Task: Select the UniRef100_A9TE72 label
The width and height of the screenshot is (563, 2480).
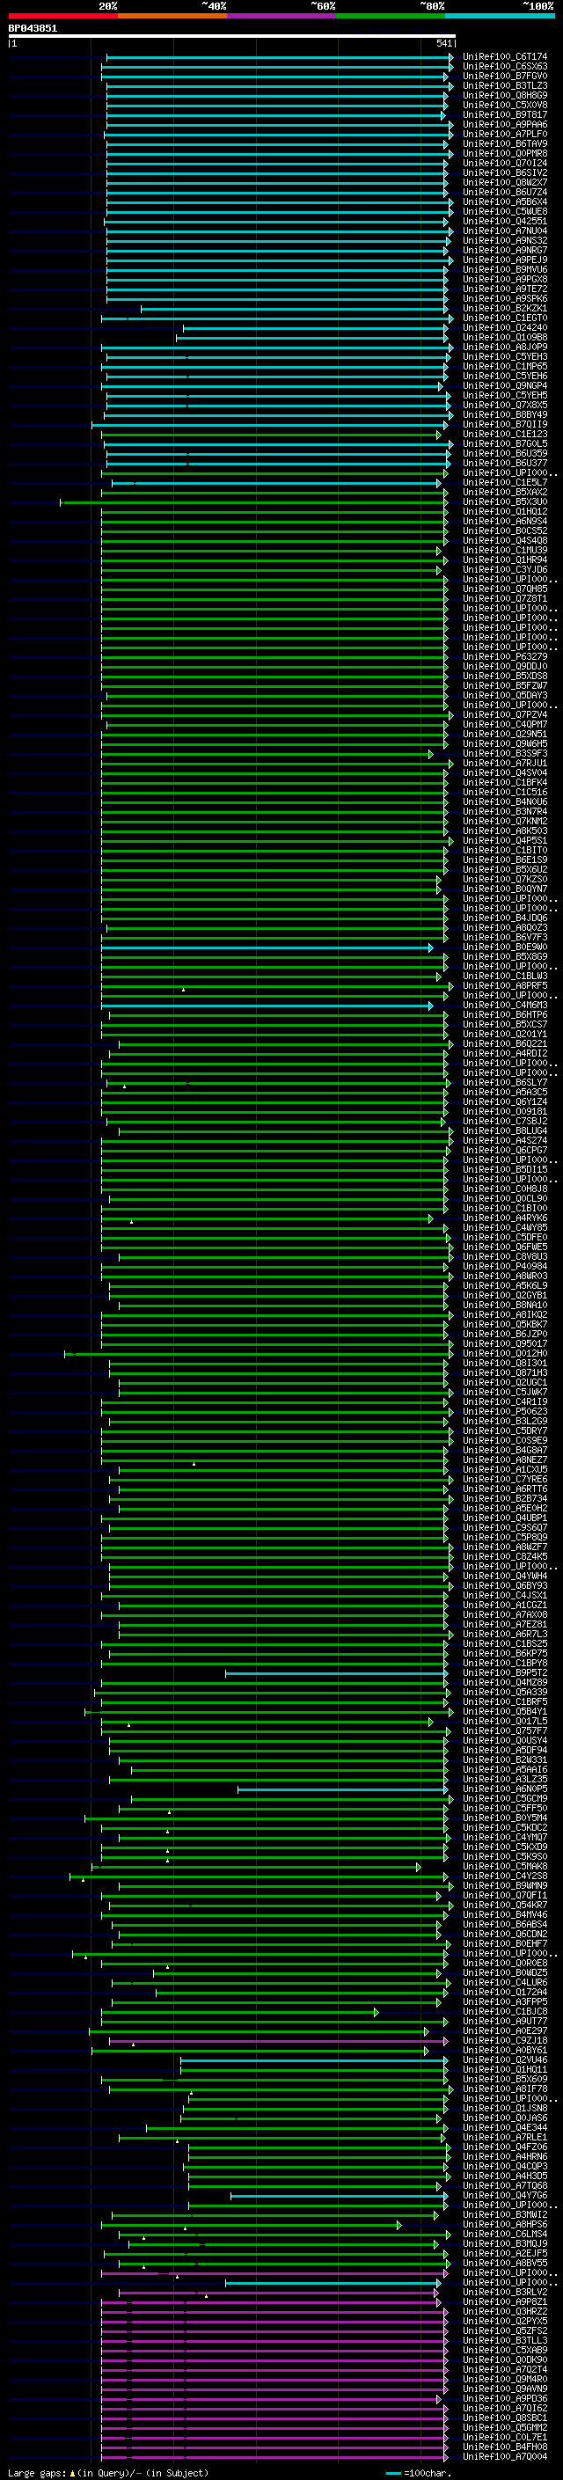Action: [504, 289]
